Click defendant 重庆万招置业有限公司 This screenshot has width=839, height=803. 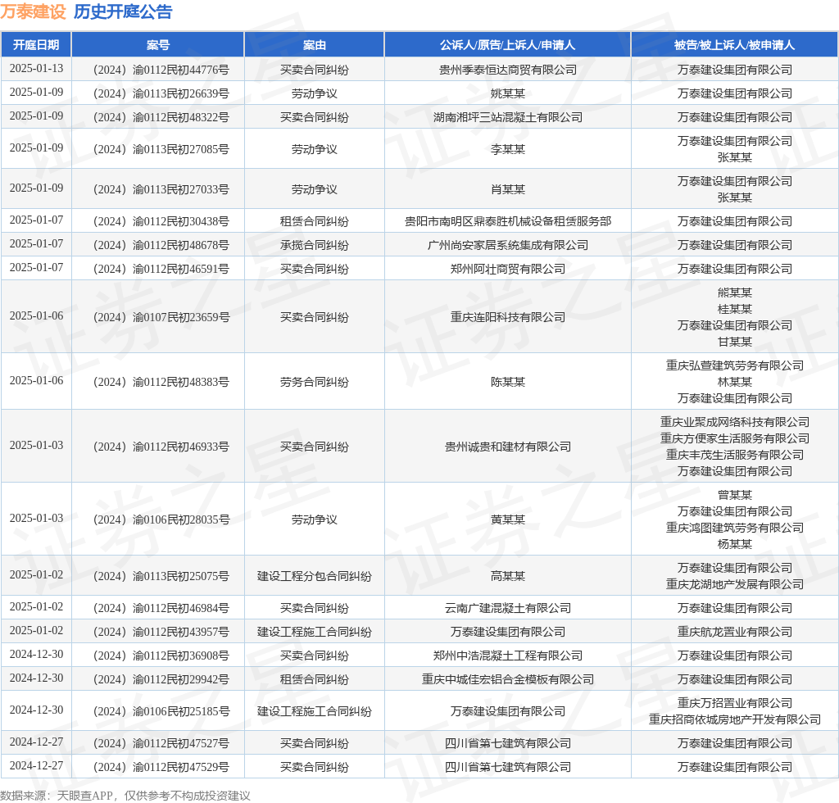click(735, 703)
